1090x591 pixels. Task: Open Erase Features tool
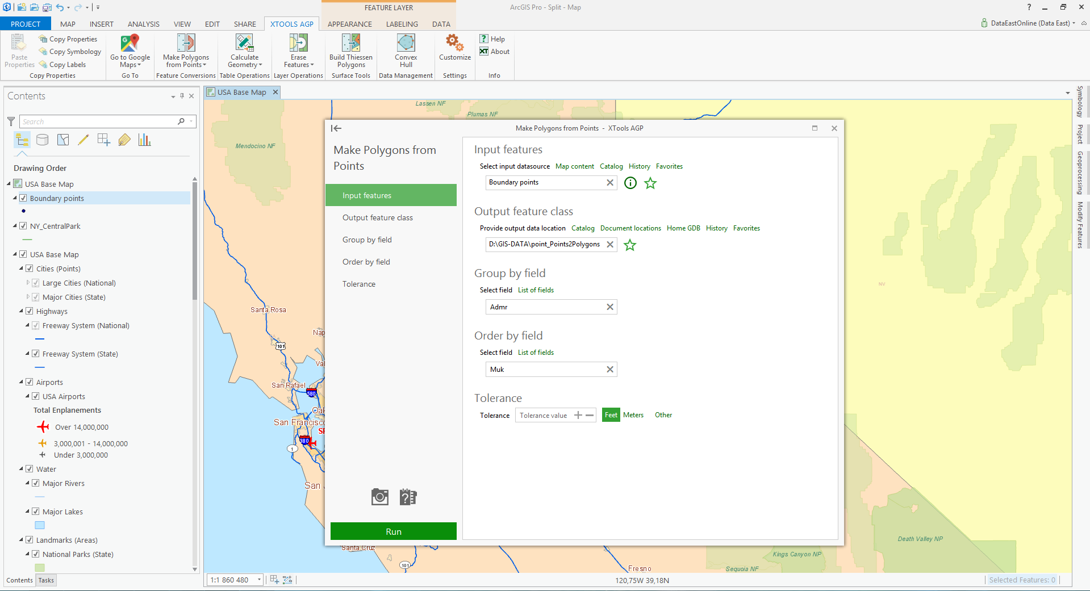[x=298, y=51]
